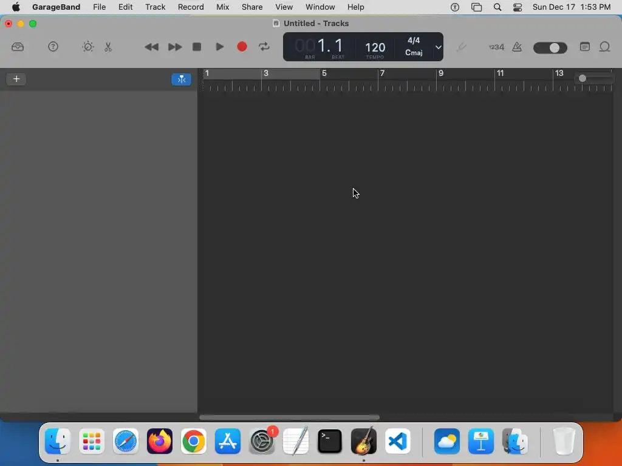Image resolution: width=622 pixels, height=466 pixels.
Task: Open the Loop Browser icon
Action: [604, 47]
